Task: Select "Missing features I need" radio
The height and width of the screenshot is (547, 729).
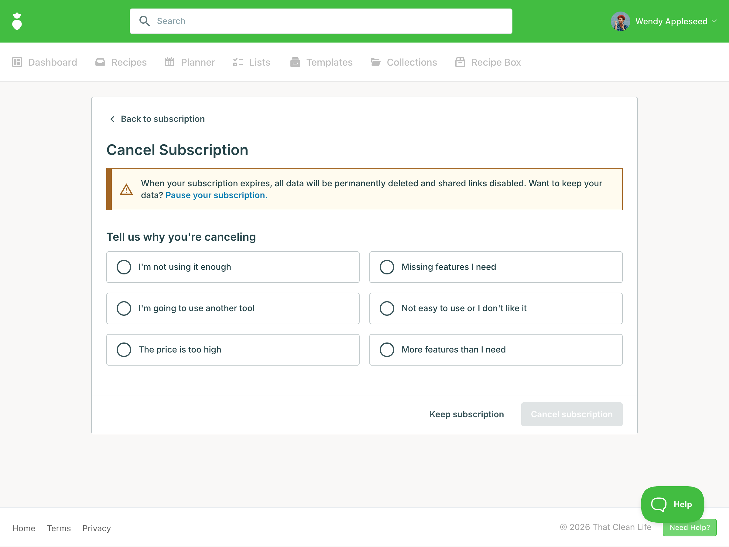Action: [387, 267]
